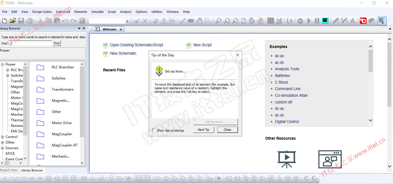Expand the top-level Other tree node

pyautogui.click(x=3, y=142)
